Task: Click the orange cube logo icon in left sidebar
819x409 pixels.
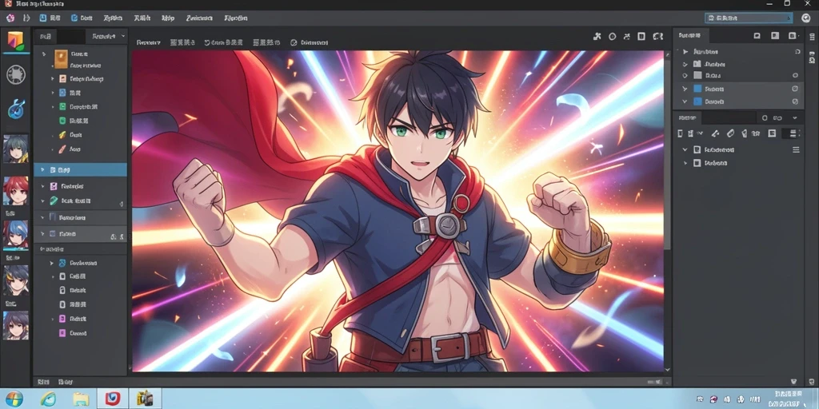Action: (16, 41)
